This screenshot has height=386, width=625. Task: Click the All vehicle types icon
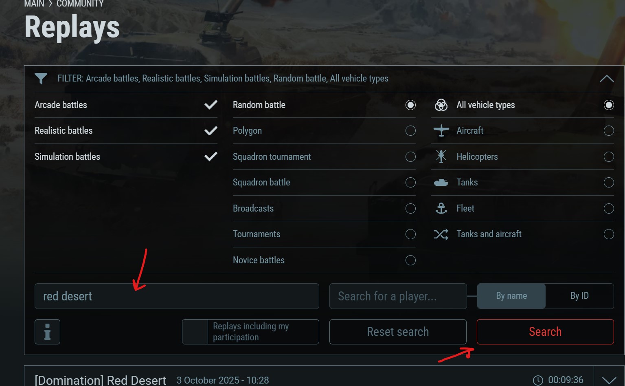coord(441,105)
